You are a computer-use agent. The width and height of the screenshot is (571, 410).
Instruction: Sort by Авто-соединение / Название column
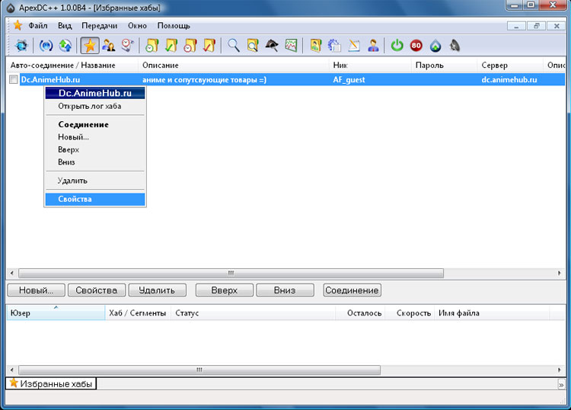72,66
